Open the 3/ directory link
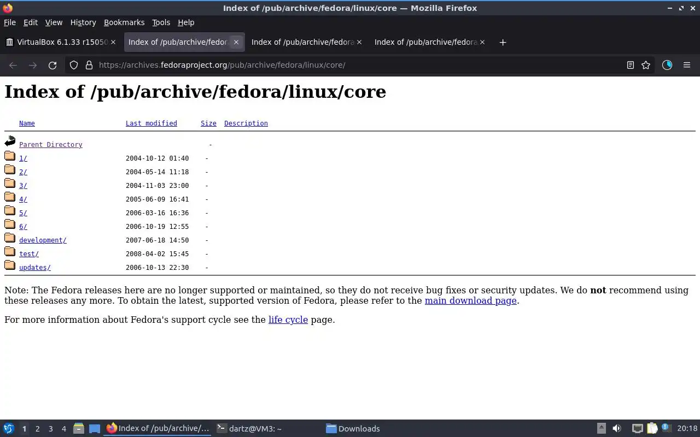The height and width of the screenshot is (437, 700). [23, 186]
